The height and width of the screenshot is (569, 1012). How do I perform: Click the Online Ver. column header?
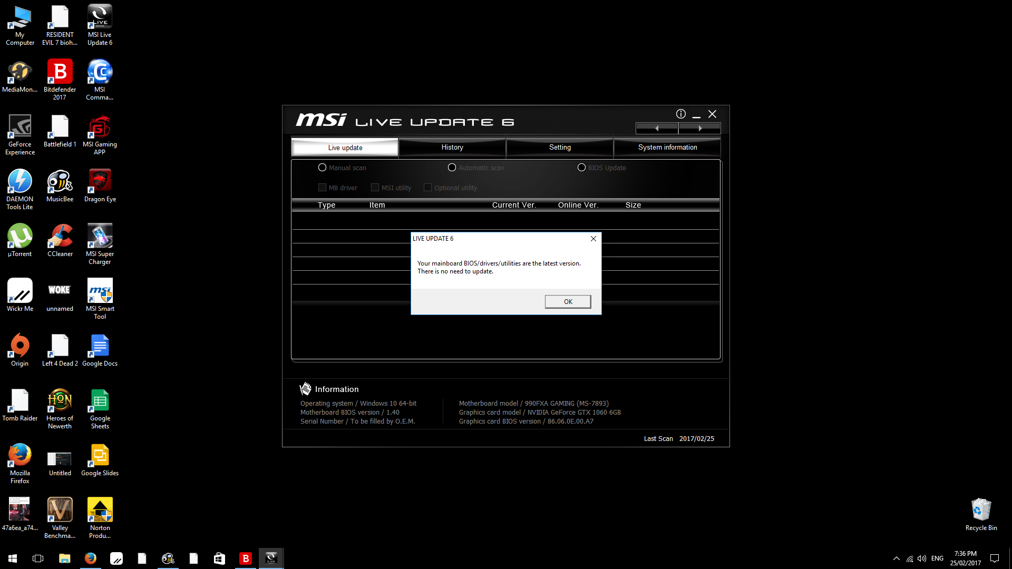pyautogui.click(x=578, y=205)
